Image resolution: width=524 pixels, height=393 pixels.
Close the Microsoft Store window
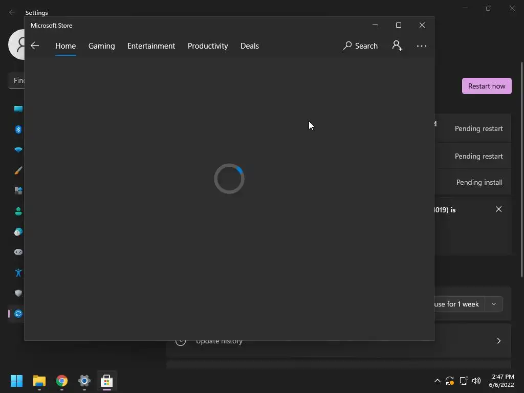(422, 25)
